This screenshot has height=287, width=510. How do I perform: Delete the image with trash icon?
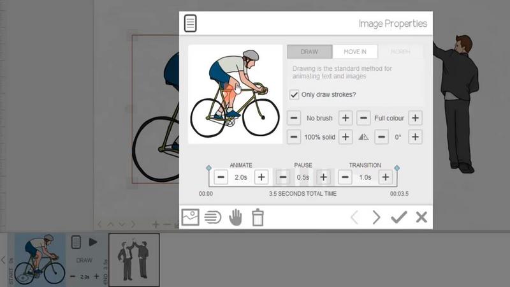tap(258, 217)
